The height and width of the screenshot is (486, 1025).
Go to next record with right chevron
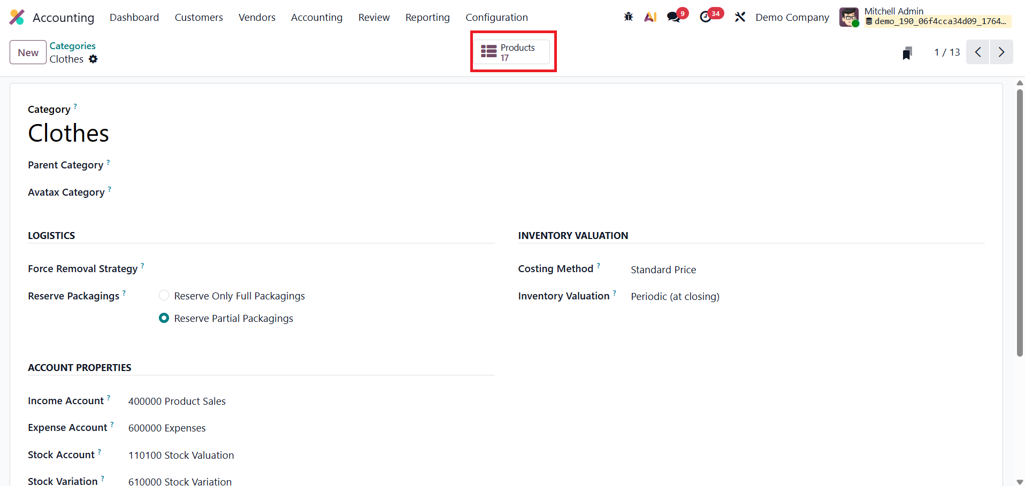point(1001,52)
